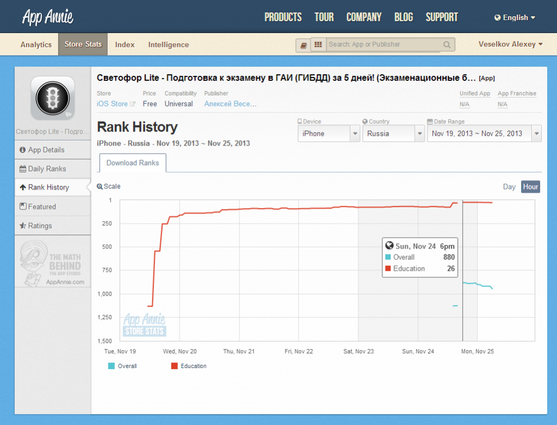Viewport: 557px width, 425px height.
Task: Click the magnifier search icon
Action: click(447, 45)
